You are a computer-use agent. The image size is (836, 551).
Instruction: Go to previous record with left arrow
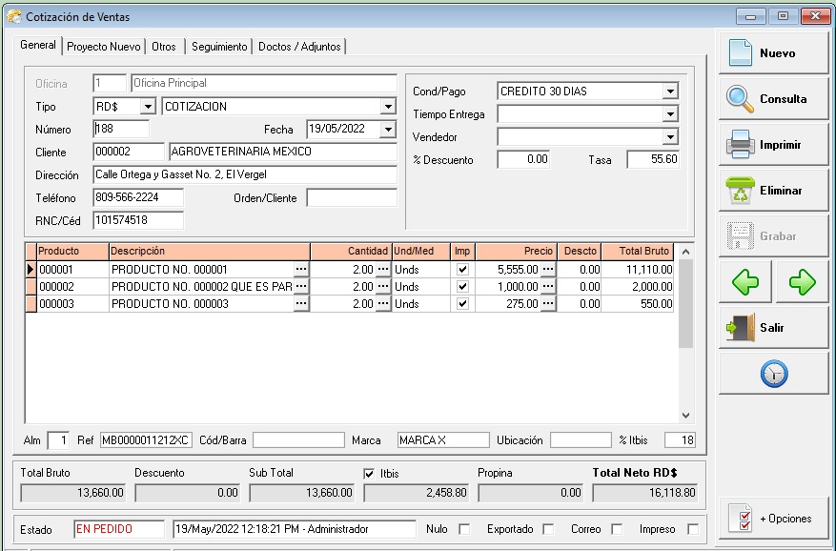pos(744,283)
